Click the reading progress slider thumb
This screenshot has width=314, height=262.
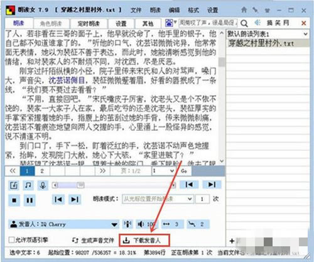click(80, 185)
